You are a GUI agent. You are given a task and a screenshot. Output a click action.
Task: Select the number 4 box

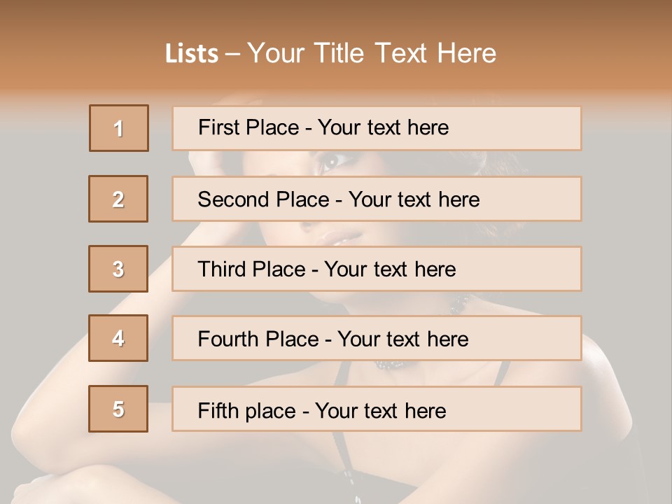click(x=118, y=338)
